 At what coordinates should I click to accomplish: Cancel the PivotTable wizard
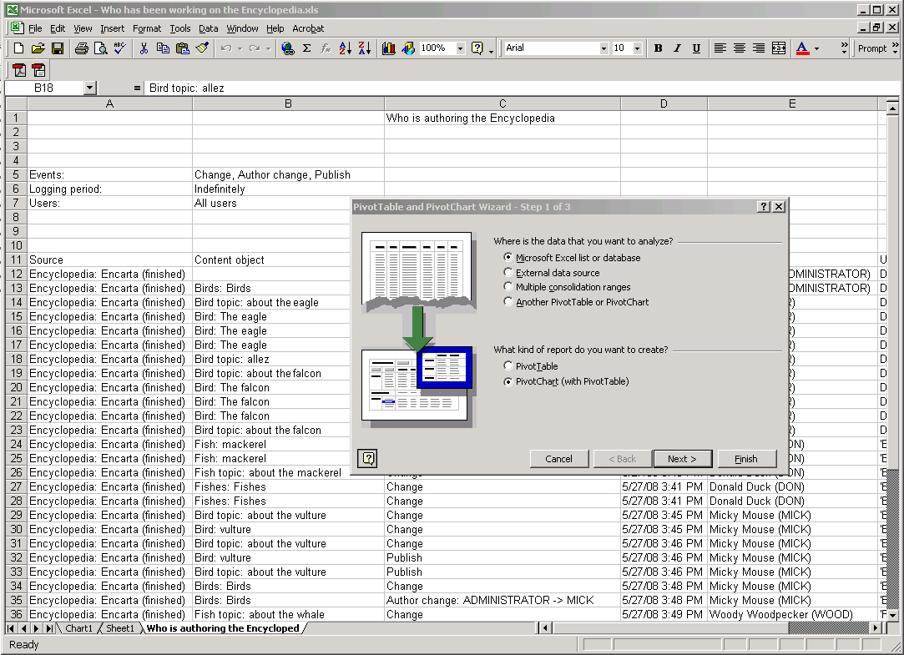point(558,459)
